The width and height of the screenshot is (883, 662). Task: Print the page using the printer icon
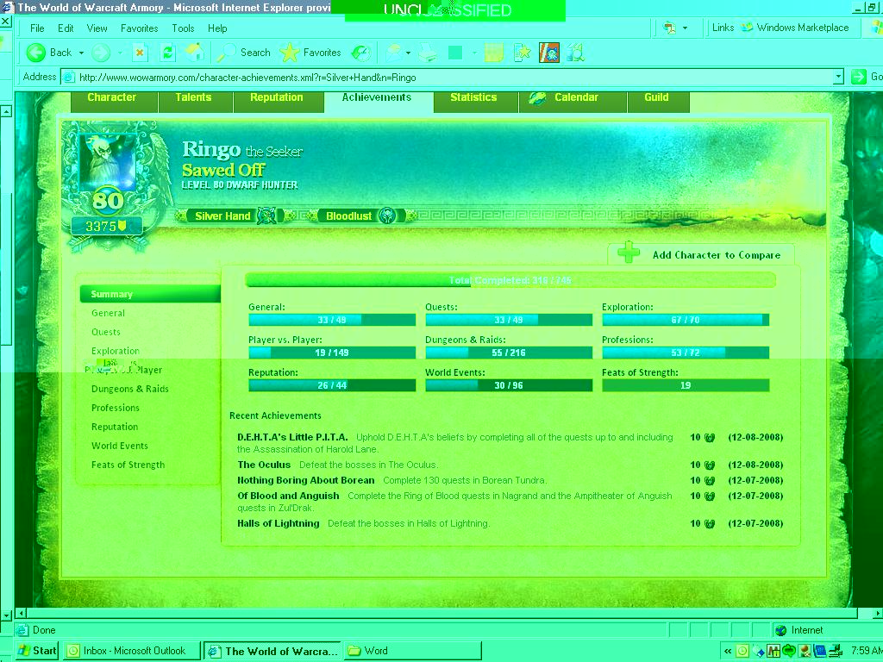point(428,53)
